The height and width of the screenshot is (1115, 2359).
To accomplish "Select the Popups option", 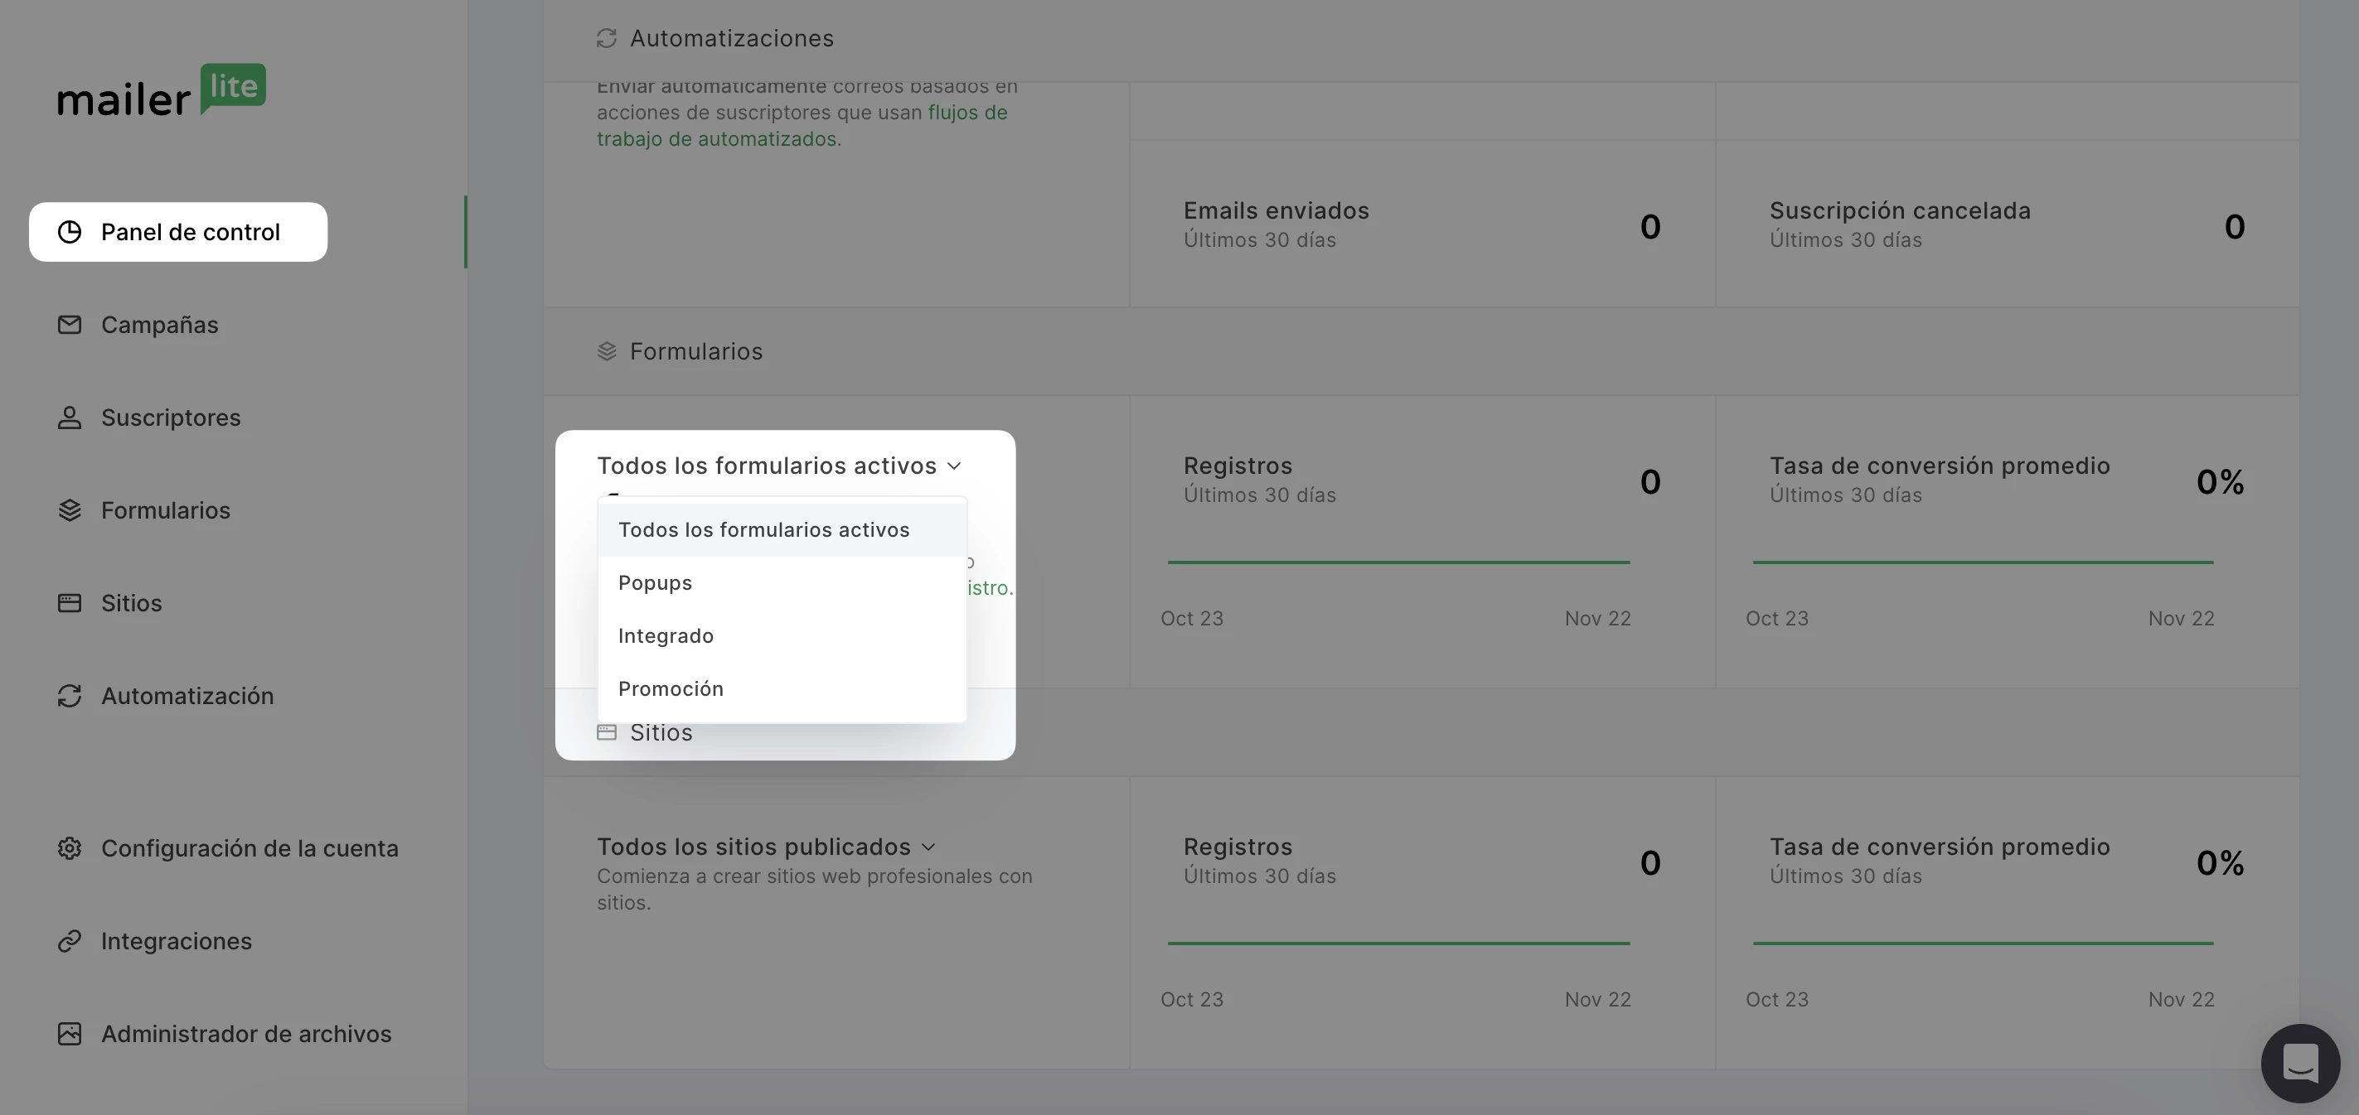I will click(x=782, y=583).
